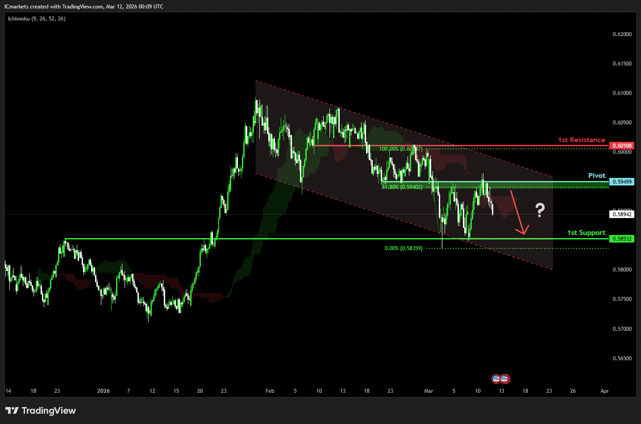
Task: Click the 61.80% Fibonacci level label
Action: [402, 187]
